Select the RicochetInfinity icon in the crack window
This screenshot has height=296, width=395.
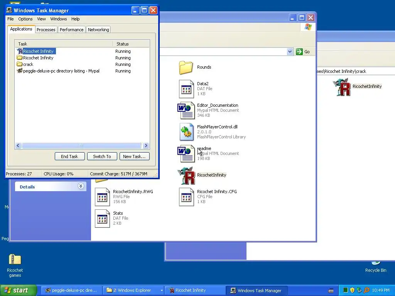(x=342, y=87)
